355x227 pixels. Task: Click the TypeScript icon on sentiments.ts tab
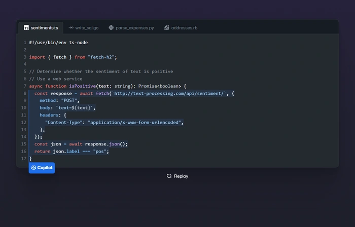click(26, 28)
